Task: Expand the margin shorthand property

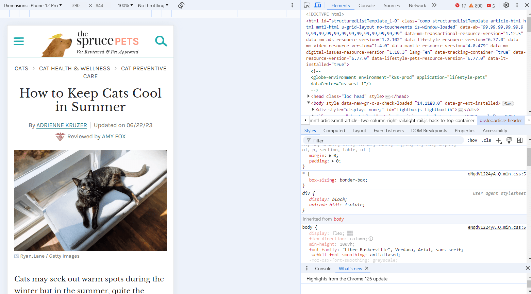Action: click(330, 155)
